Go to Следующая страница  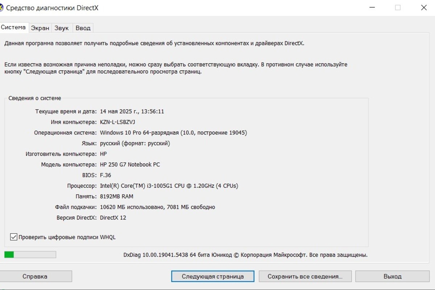[213, 276]
